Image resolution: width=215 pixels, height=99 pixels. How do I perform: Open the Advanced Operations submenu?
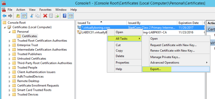[x=176, y=63]
